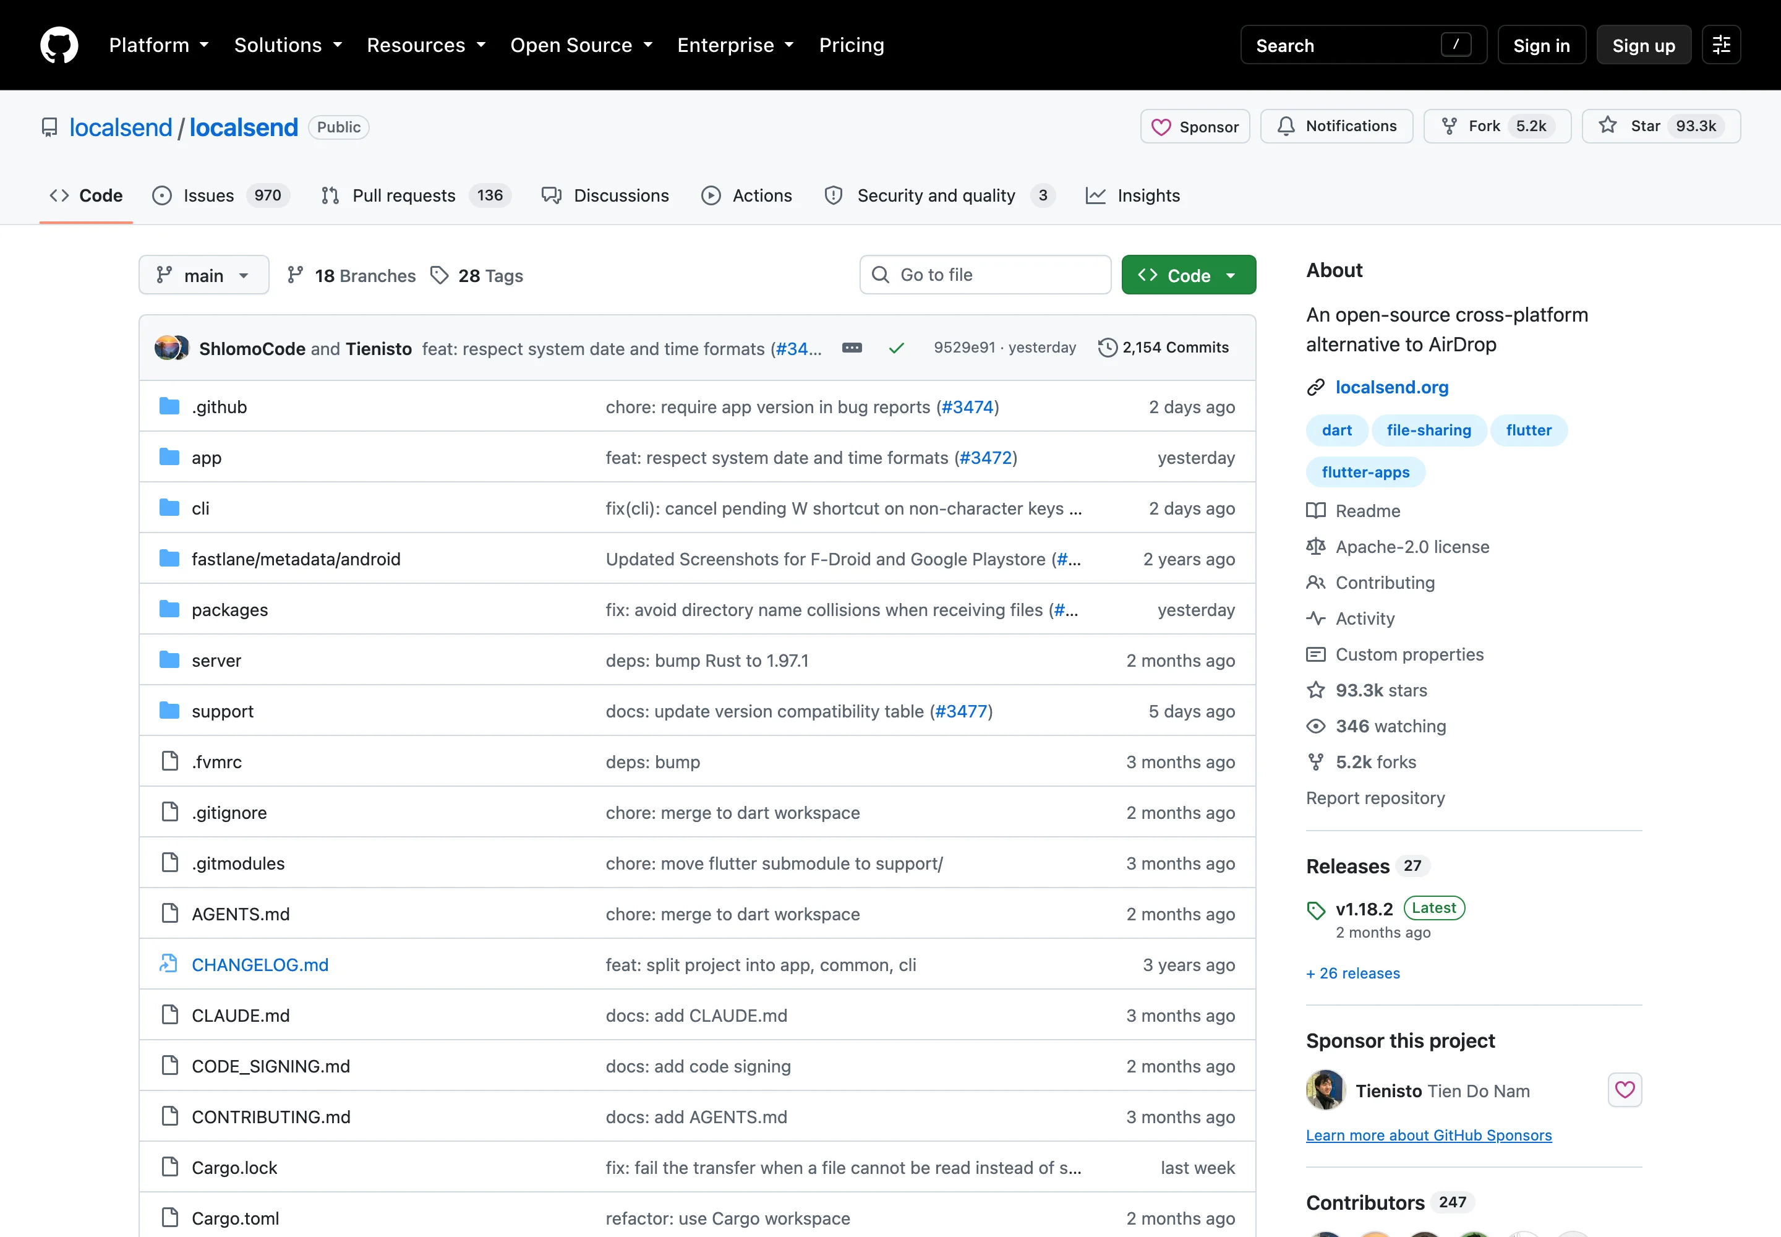
Task: Click the Go to file search field
Action: coord(985,275)
